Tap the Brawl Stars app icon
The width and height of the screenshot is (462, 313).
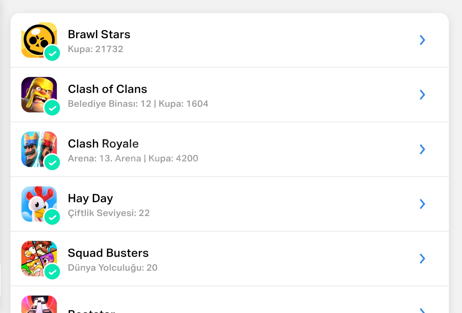39,40
